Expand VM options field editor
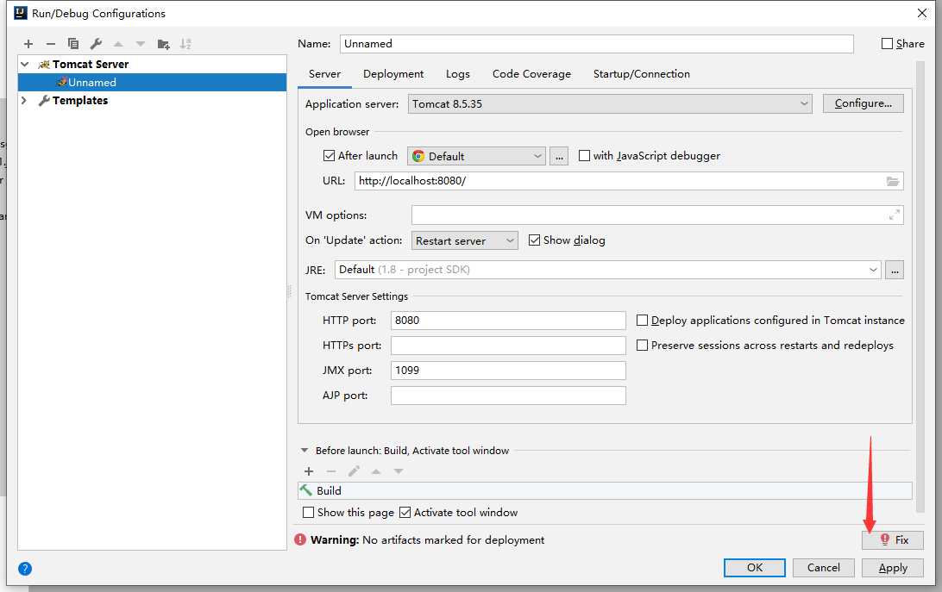The width and height of the screenshot is (942, 592). pyautogui.click(x=894, y=215)
